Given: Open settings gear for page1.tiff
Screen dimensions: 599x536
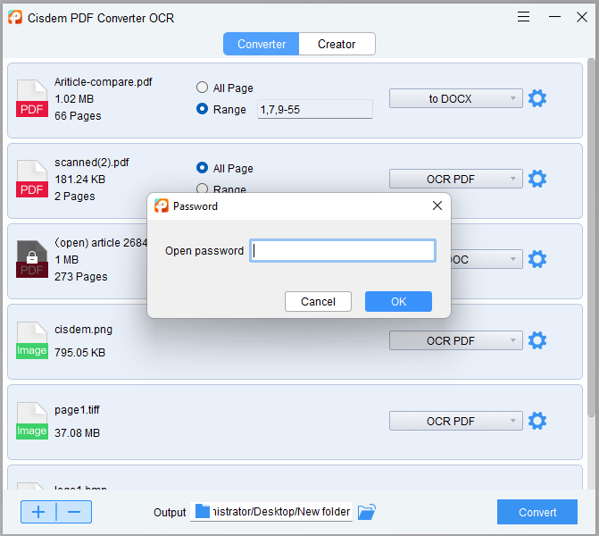Looking at the screenshot, I should click(x=537, y=421).
